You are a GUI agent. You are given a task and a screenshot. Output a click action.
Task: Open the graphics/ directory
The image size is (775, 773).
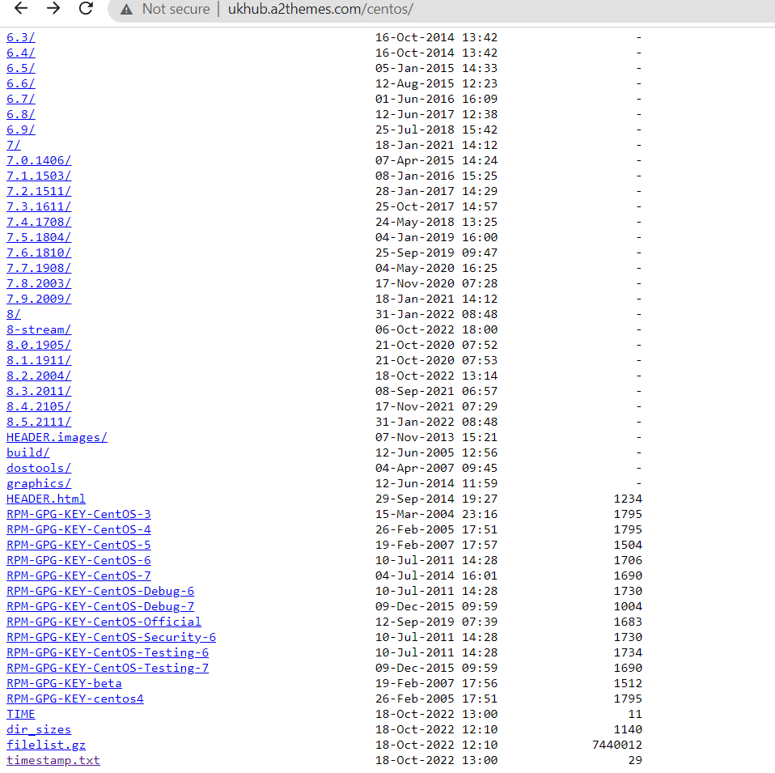pyautogui.click(x=39, y=484)
